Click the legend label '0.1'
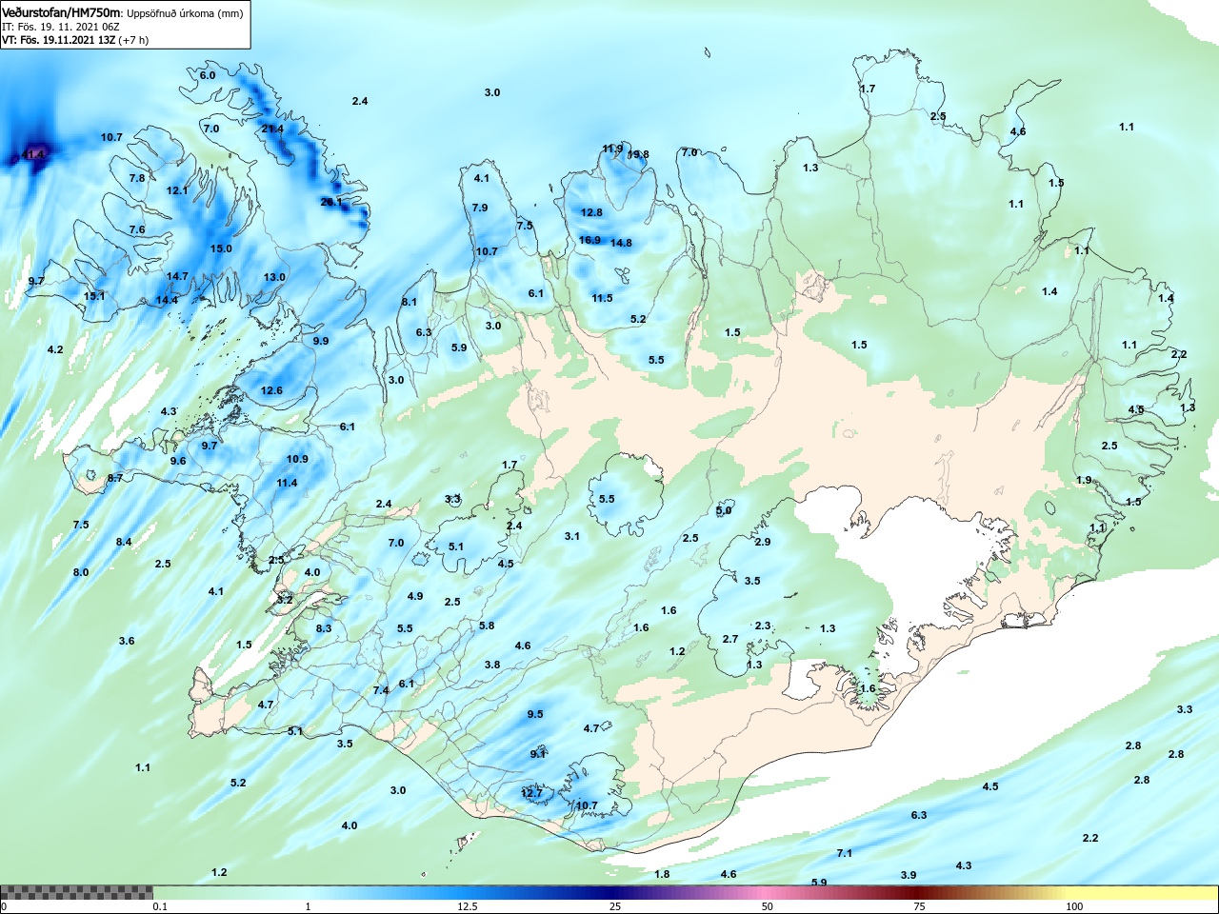The height and width of the screenshot is (914, 1219). pos(160,907)
